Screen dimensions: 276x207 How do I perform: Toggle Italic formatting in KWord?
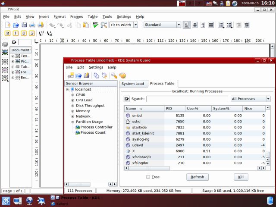click(x=16, y=33)
